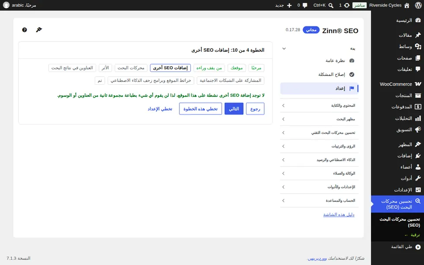424x265 pixels.
Task: Click the wrench icon for أدوات
Action: click(x=418, y=178)
